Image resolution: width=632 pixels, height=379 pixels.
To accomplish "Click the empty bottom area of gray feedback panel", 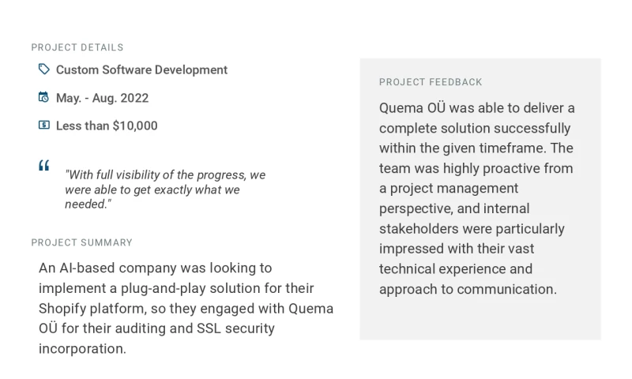I will [480, 320].
